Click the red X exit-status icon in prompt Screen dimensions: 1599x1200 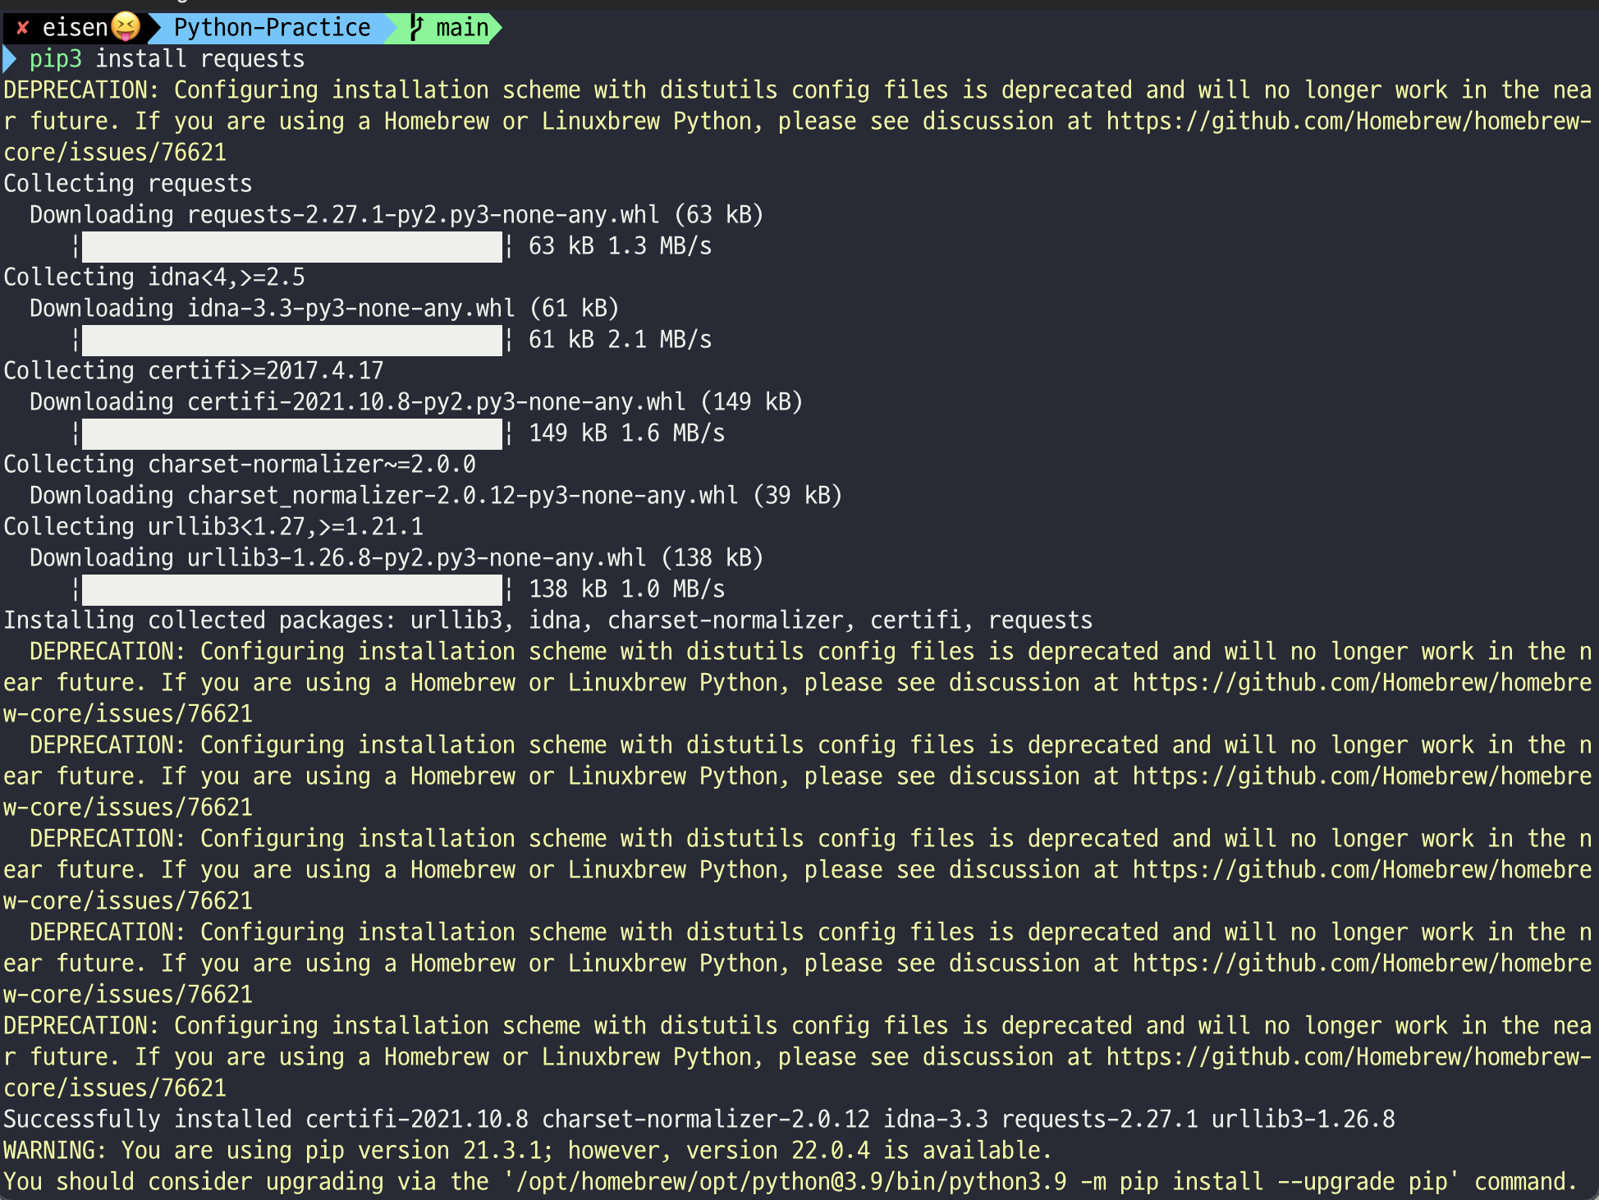[23, 28]
